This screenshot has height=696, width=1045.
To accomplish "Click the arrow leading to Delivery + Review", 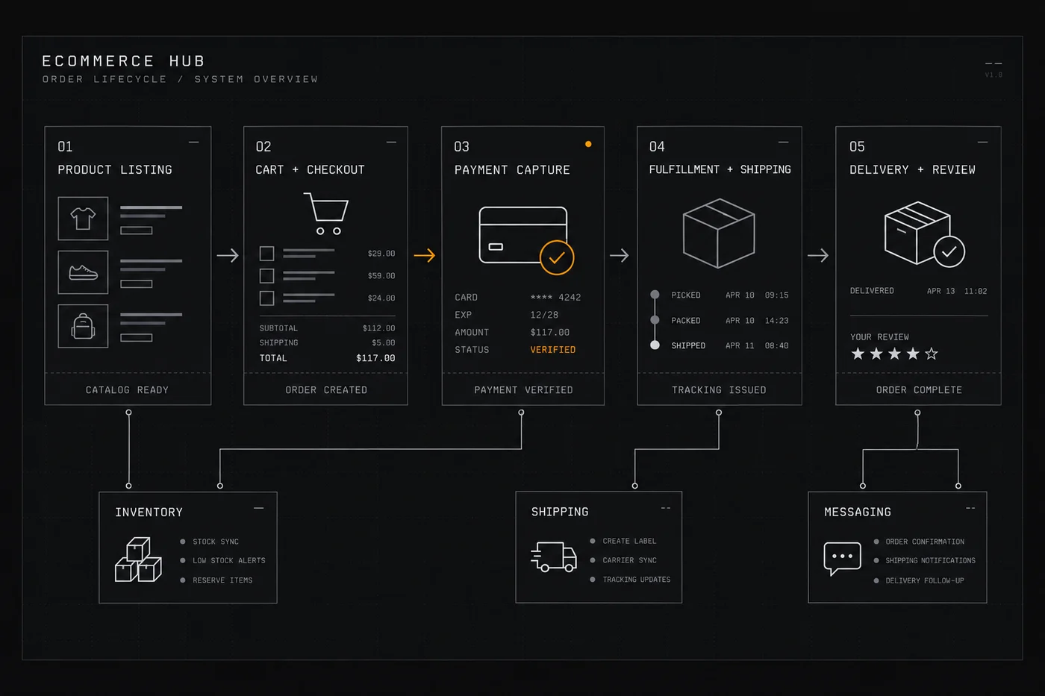I will point(818,255).
